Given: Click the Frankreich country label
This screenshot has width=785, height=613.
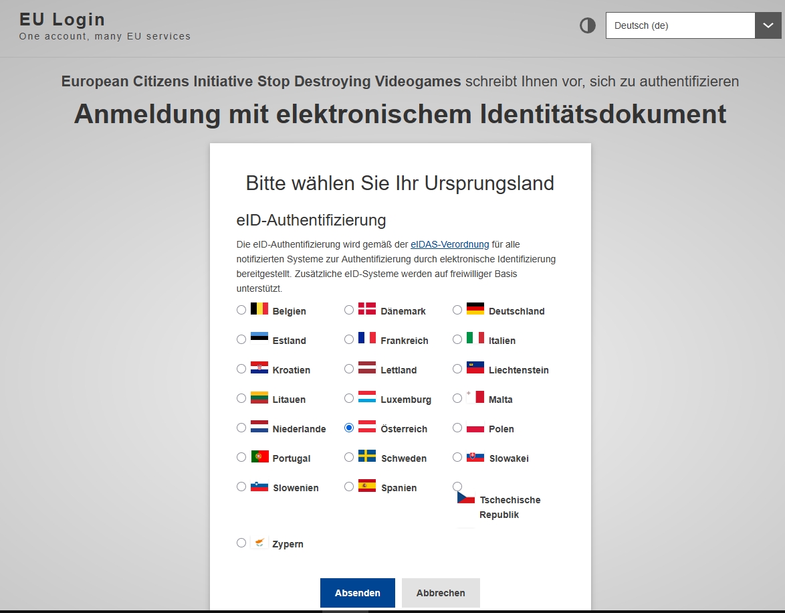Looking at the screenshot, I should [x=405, y=341].
